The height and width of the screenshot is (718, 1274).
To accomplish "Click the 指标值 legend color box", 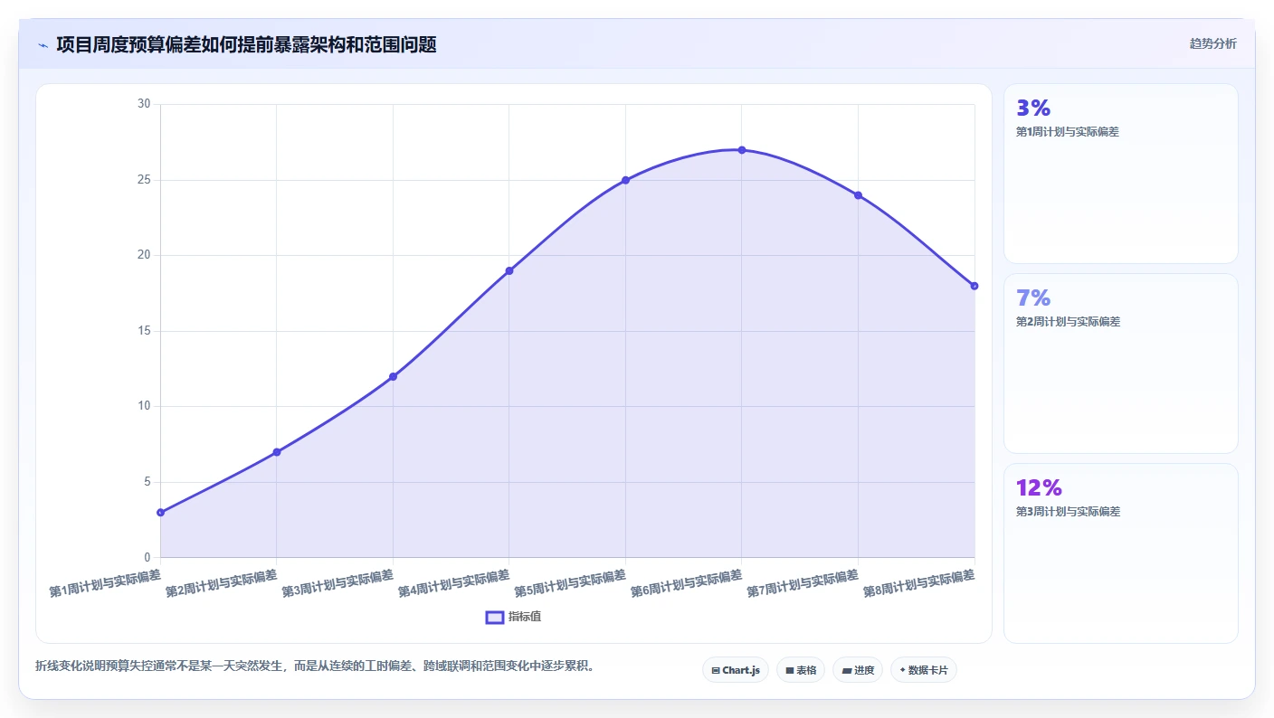I will point(495,617).
